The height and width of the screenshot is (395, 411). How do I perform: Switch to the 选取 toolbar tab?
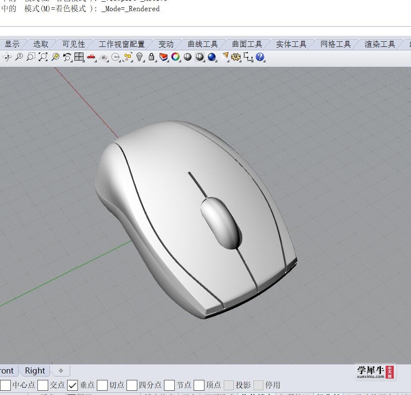41,44
